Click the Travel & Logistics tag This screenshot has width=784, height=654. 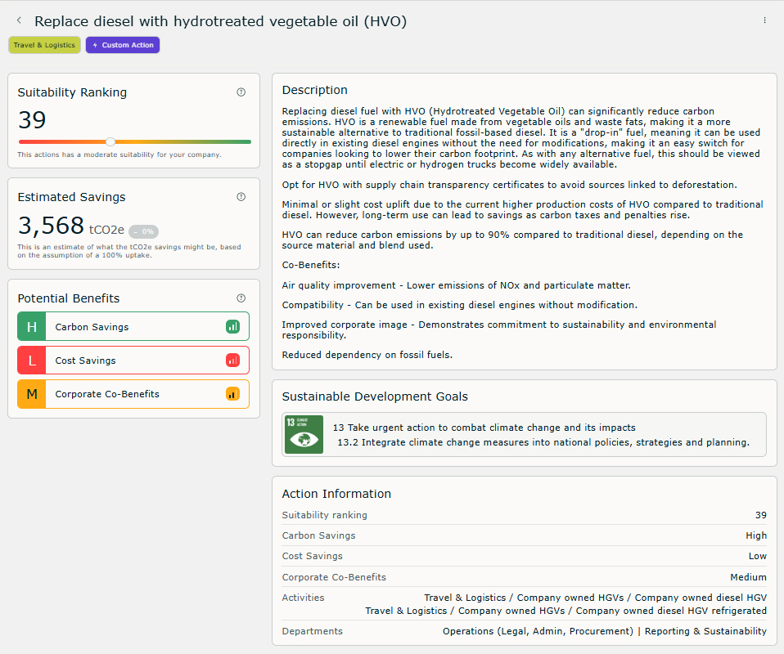click(x=44, y=45)
